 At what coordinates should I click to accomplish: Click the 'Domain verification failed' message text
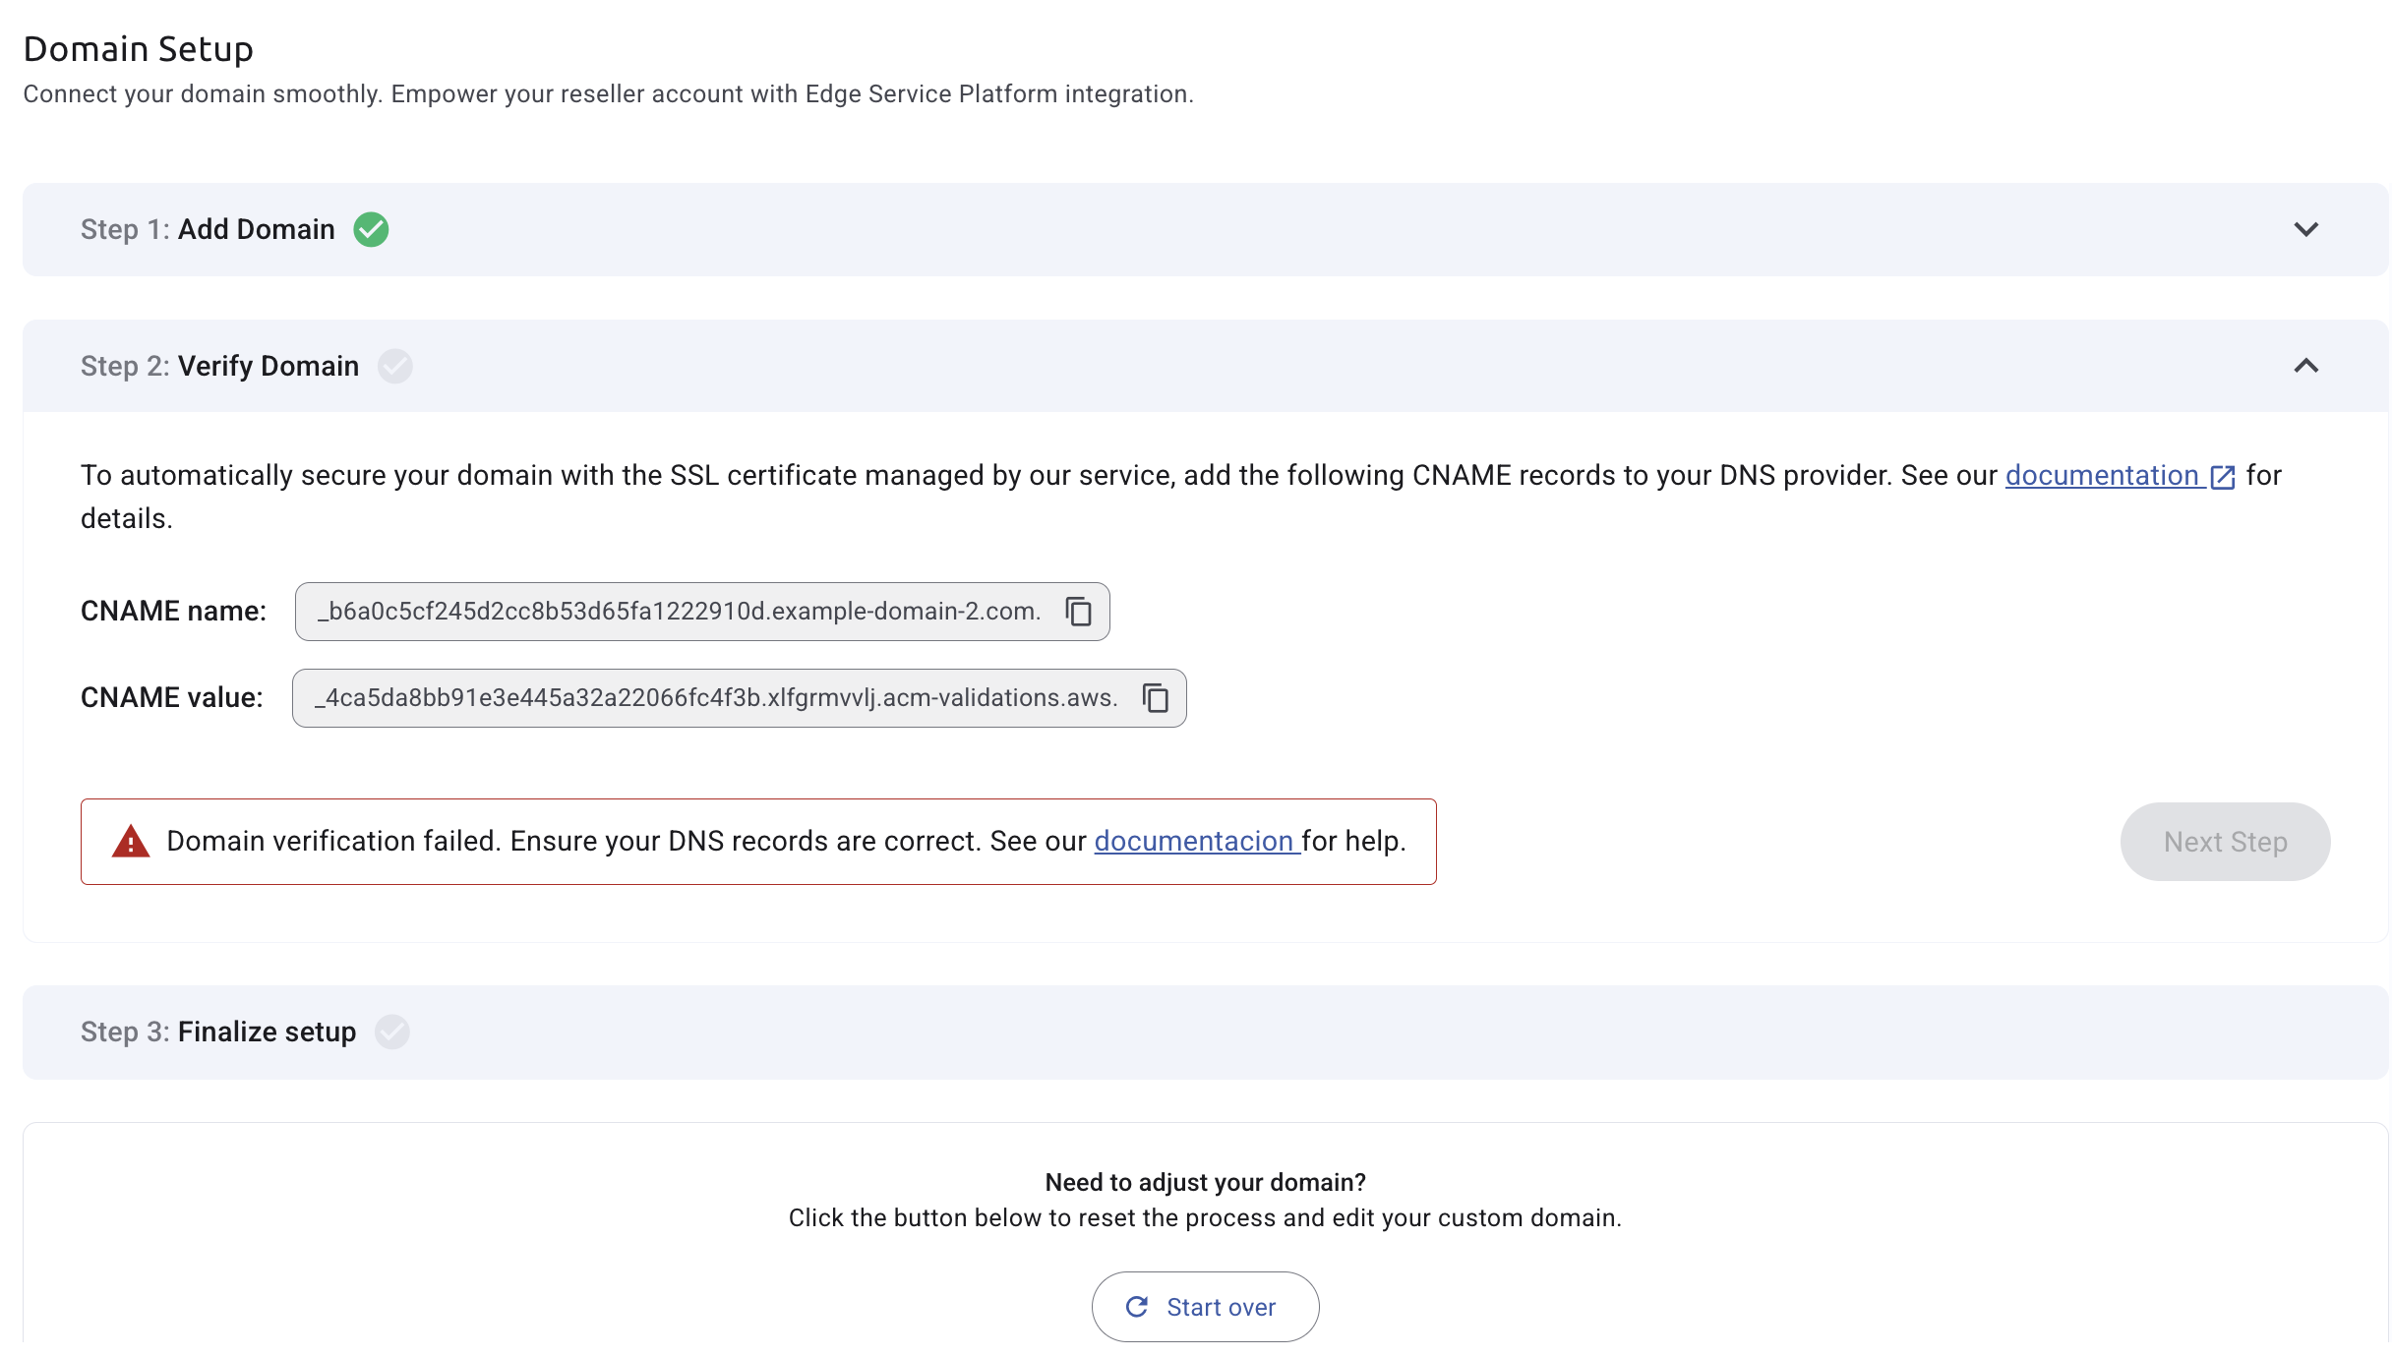(x=787, y=841)
